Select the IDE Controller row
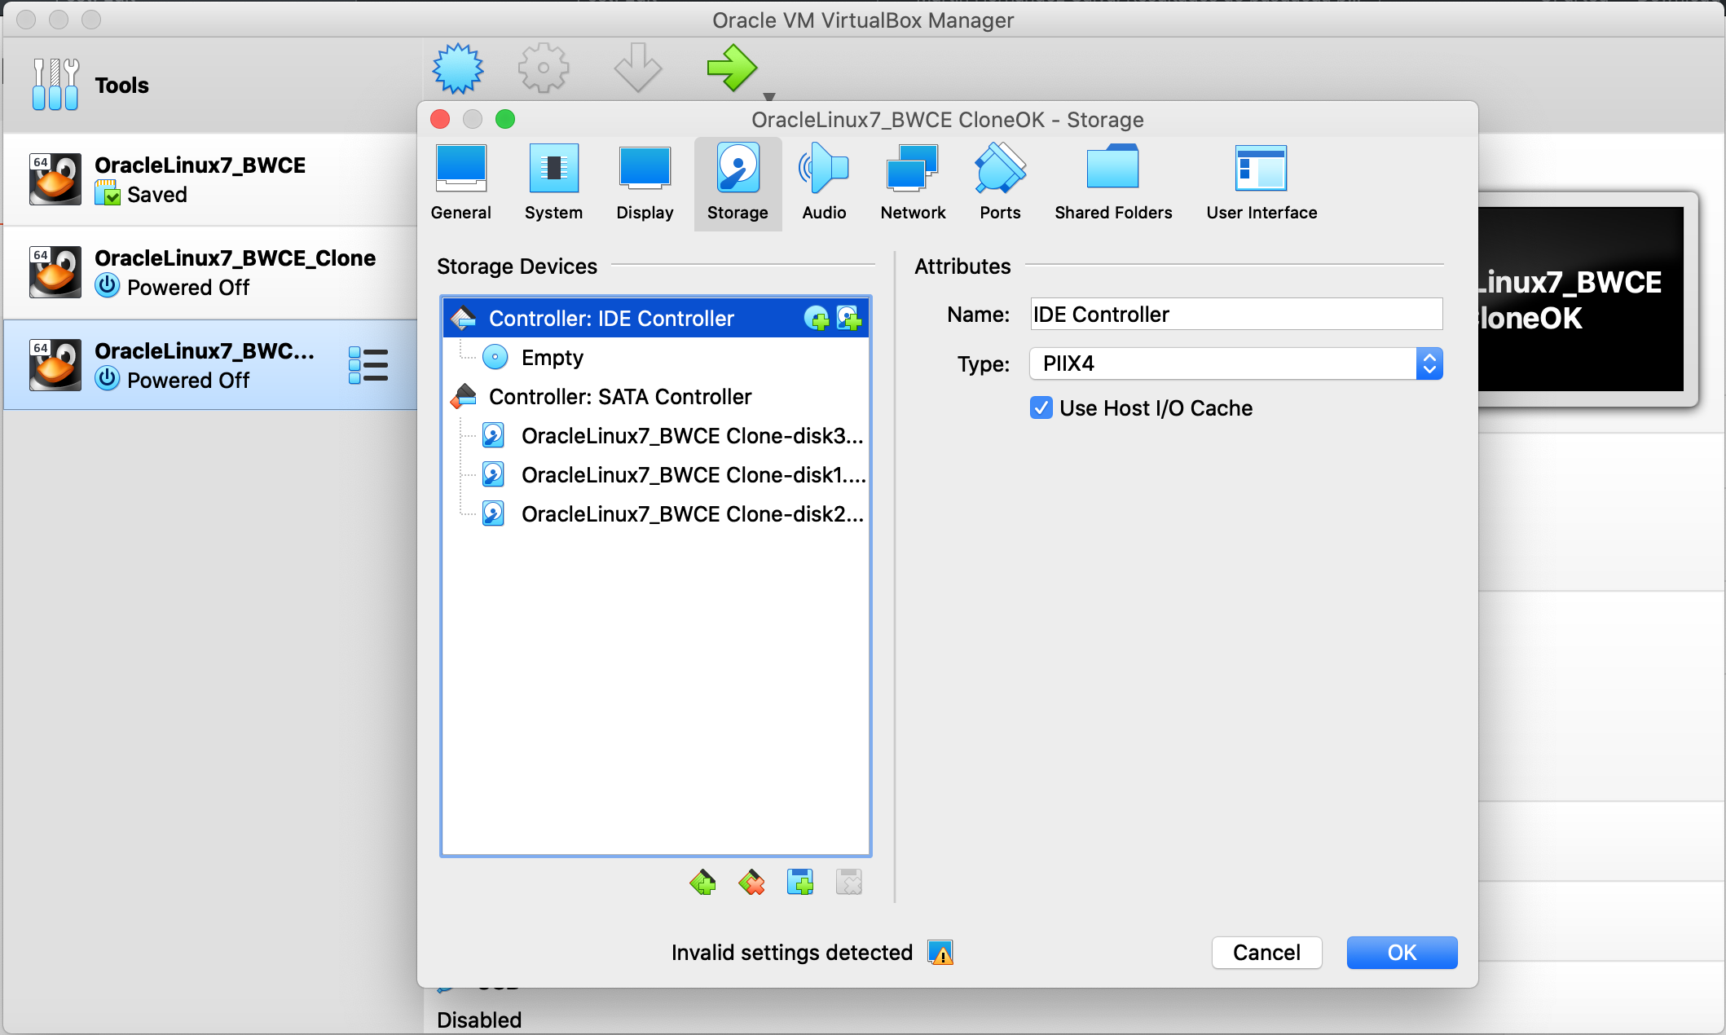The image size is (1726, 1035). coord(656,318)
